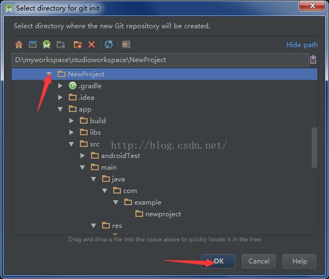Viewport: 329px width, 279px height.
Task: Jump to Desktop directory icon
Action: click(33, 44)
